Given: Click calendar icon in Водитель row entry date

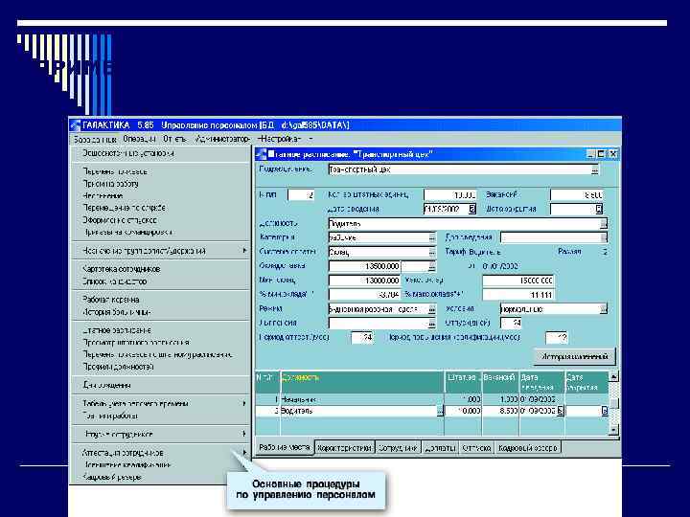Looking at the screenshot, I should click(560, 411).
